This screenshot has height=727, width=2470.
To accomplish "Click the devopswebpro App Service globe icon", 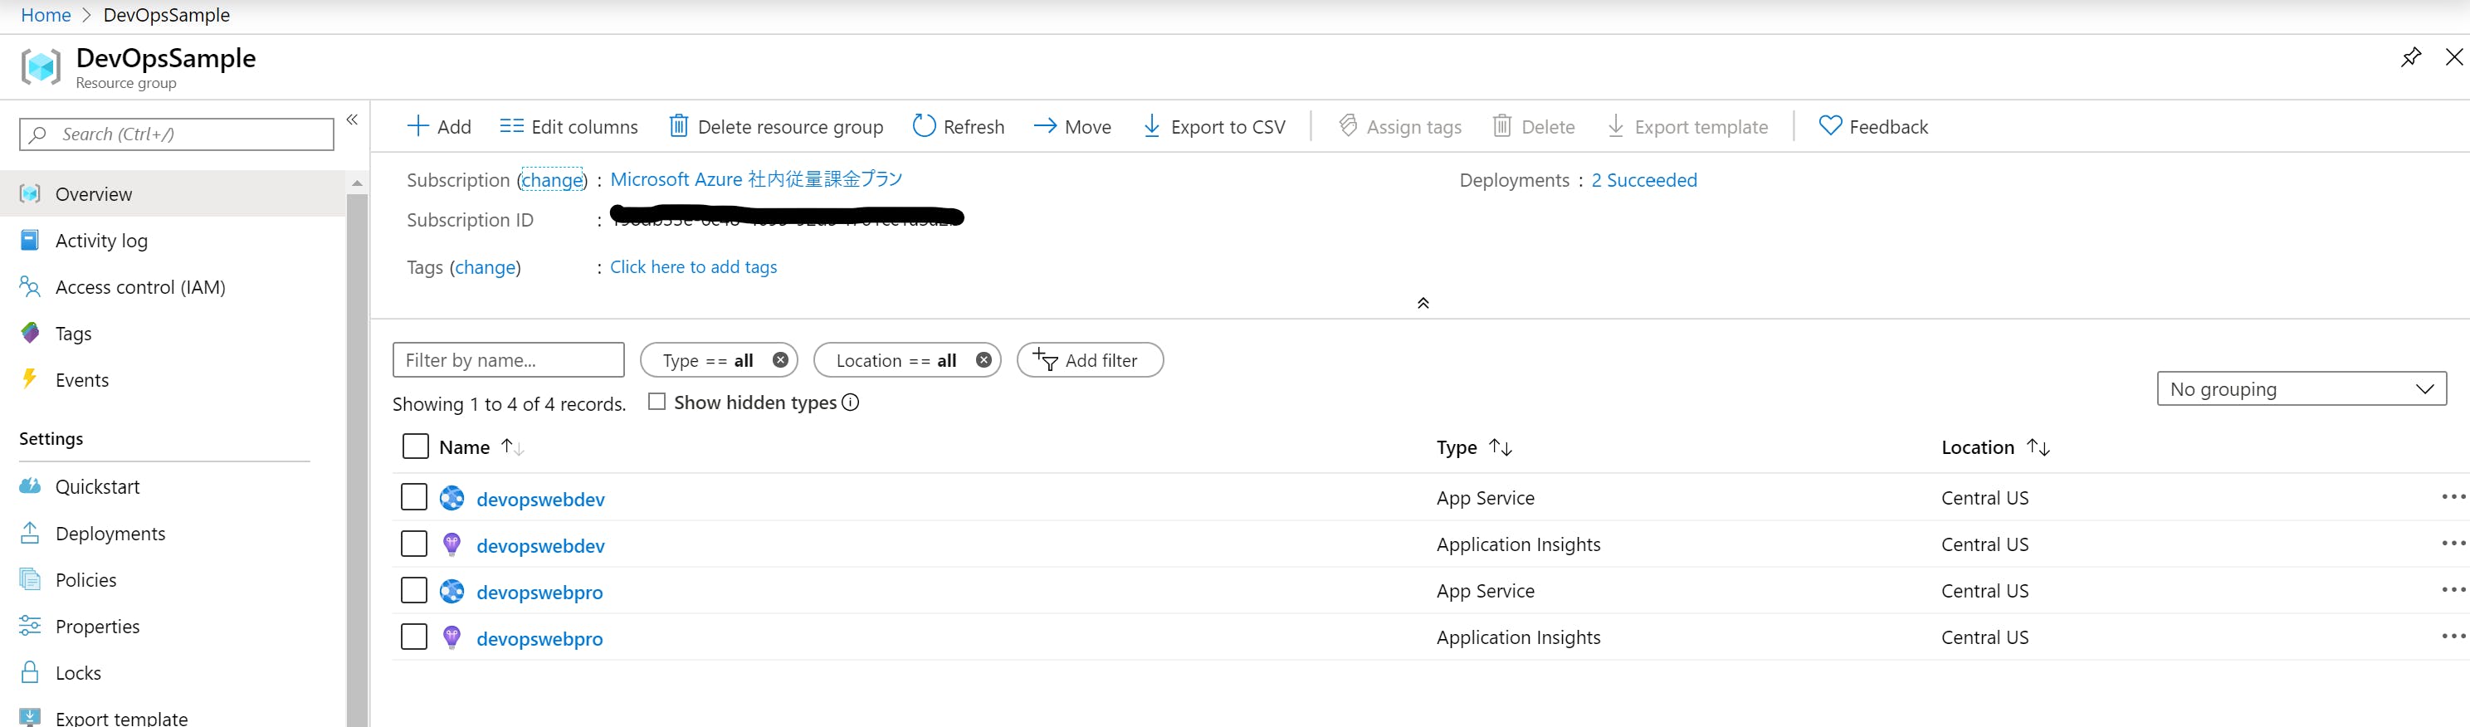I will (x=452, y=591).
